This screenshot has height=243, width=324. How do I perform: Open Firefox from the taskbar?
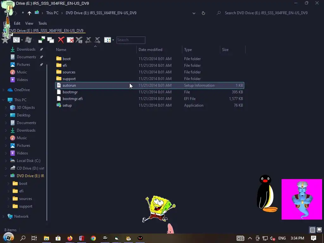[70, 238]
